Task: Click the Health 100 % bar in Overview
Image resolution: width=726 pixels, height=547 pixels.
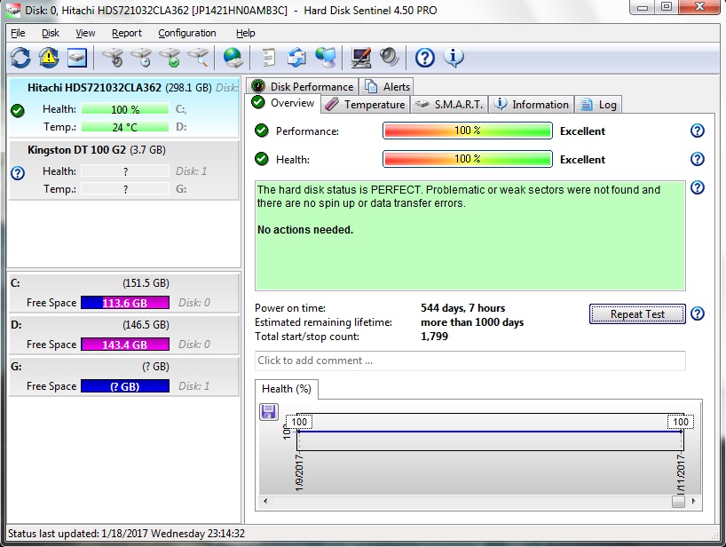Action: coord(467,159)
